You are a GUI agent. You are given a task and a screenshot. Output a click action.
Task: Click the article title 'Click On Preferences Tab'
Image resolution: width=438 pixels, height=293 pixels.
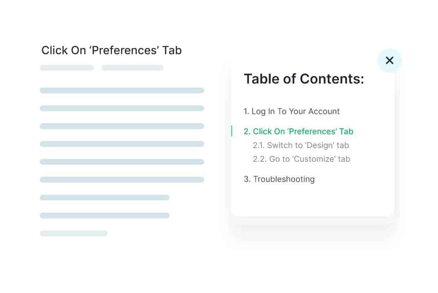[x=112, y=50]
